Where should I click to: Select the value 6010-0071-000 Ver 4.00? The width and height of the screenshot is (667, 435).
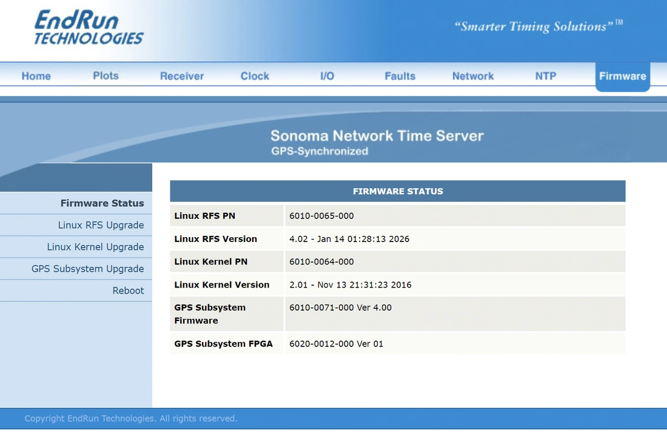[x=340, y=308]
